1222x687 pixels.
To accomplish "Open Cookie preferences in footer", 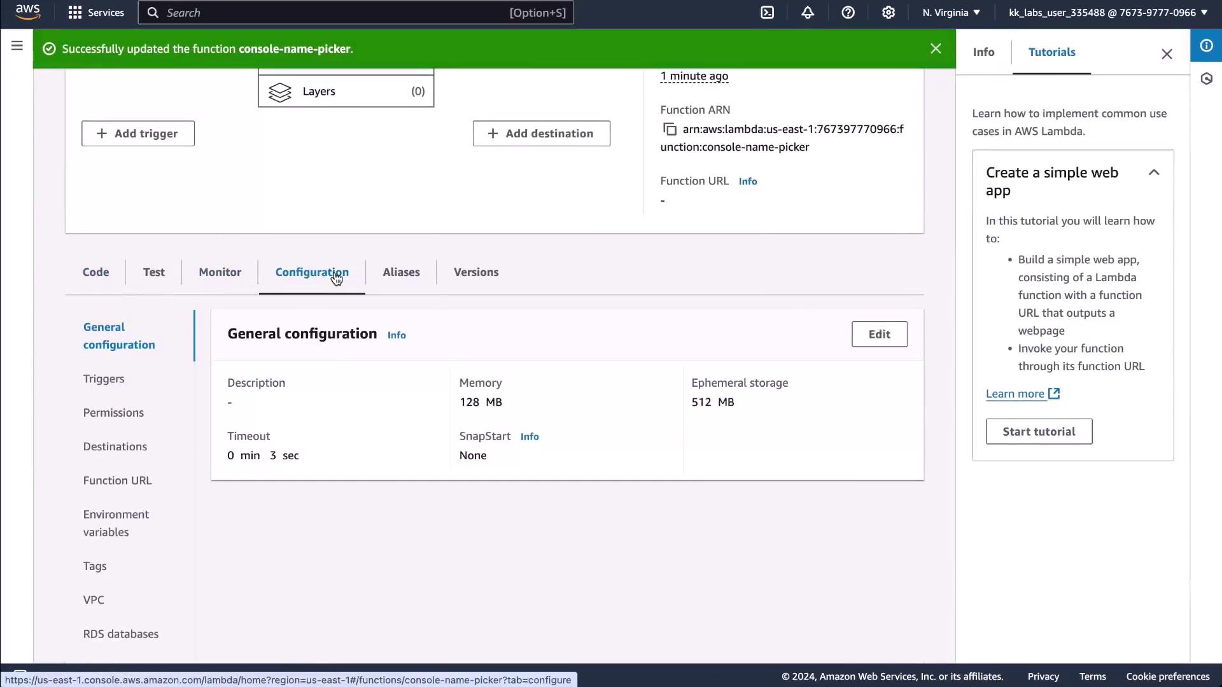I will click(1168, 676).
